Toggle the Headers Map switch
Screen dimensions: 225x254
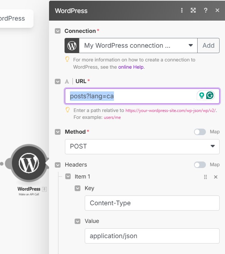[x=200, y=165]
